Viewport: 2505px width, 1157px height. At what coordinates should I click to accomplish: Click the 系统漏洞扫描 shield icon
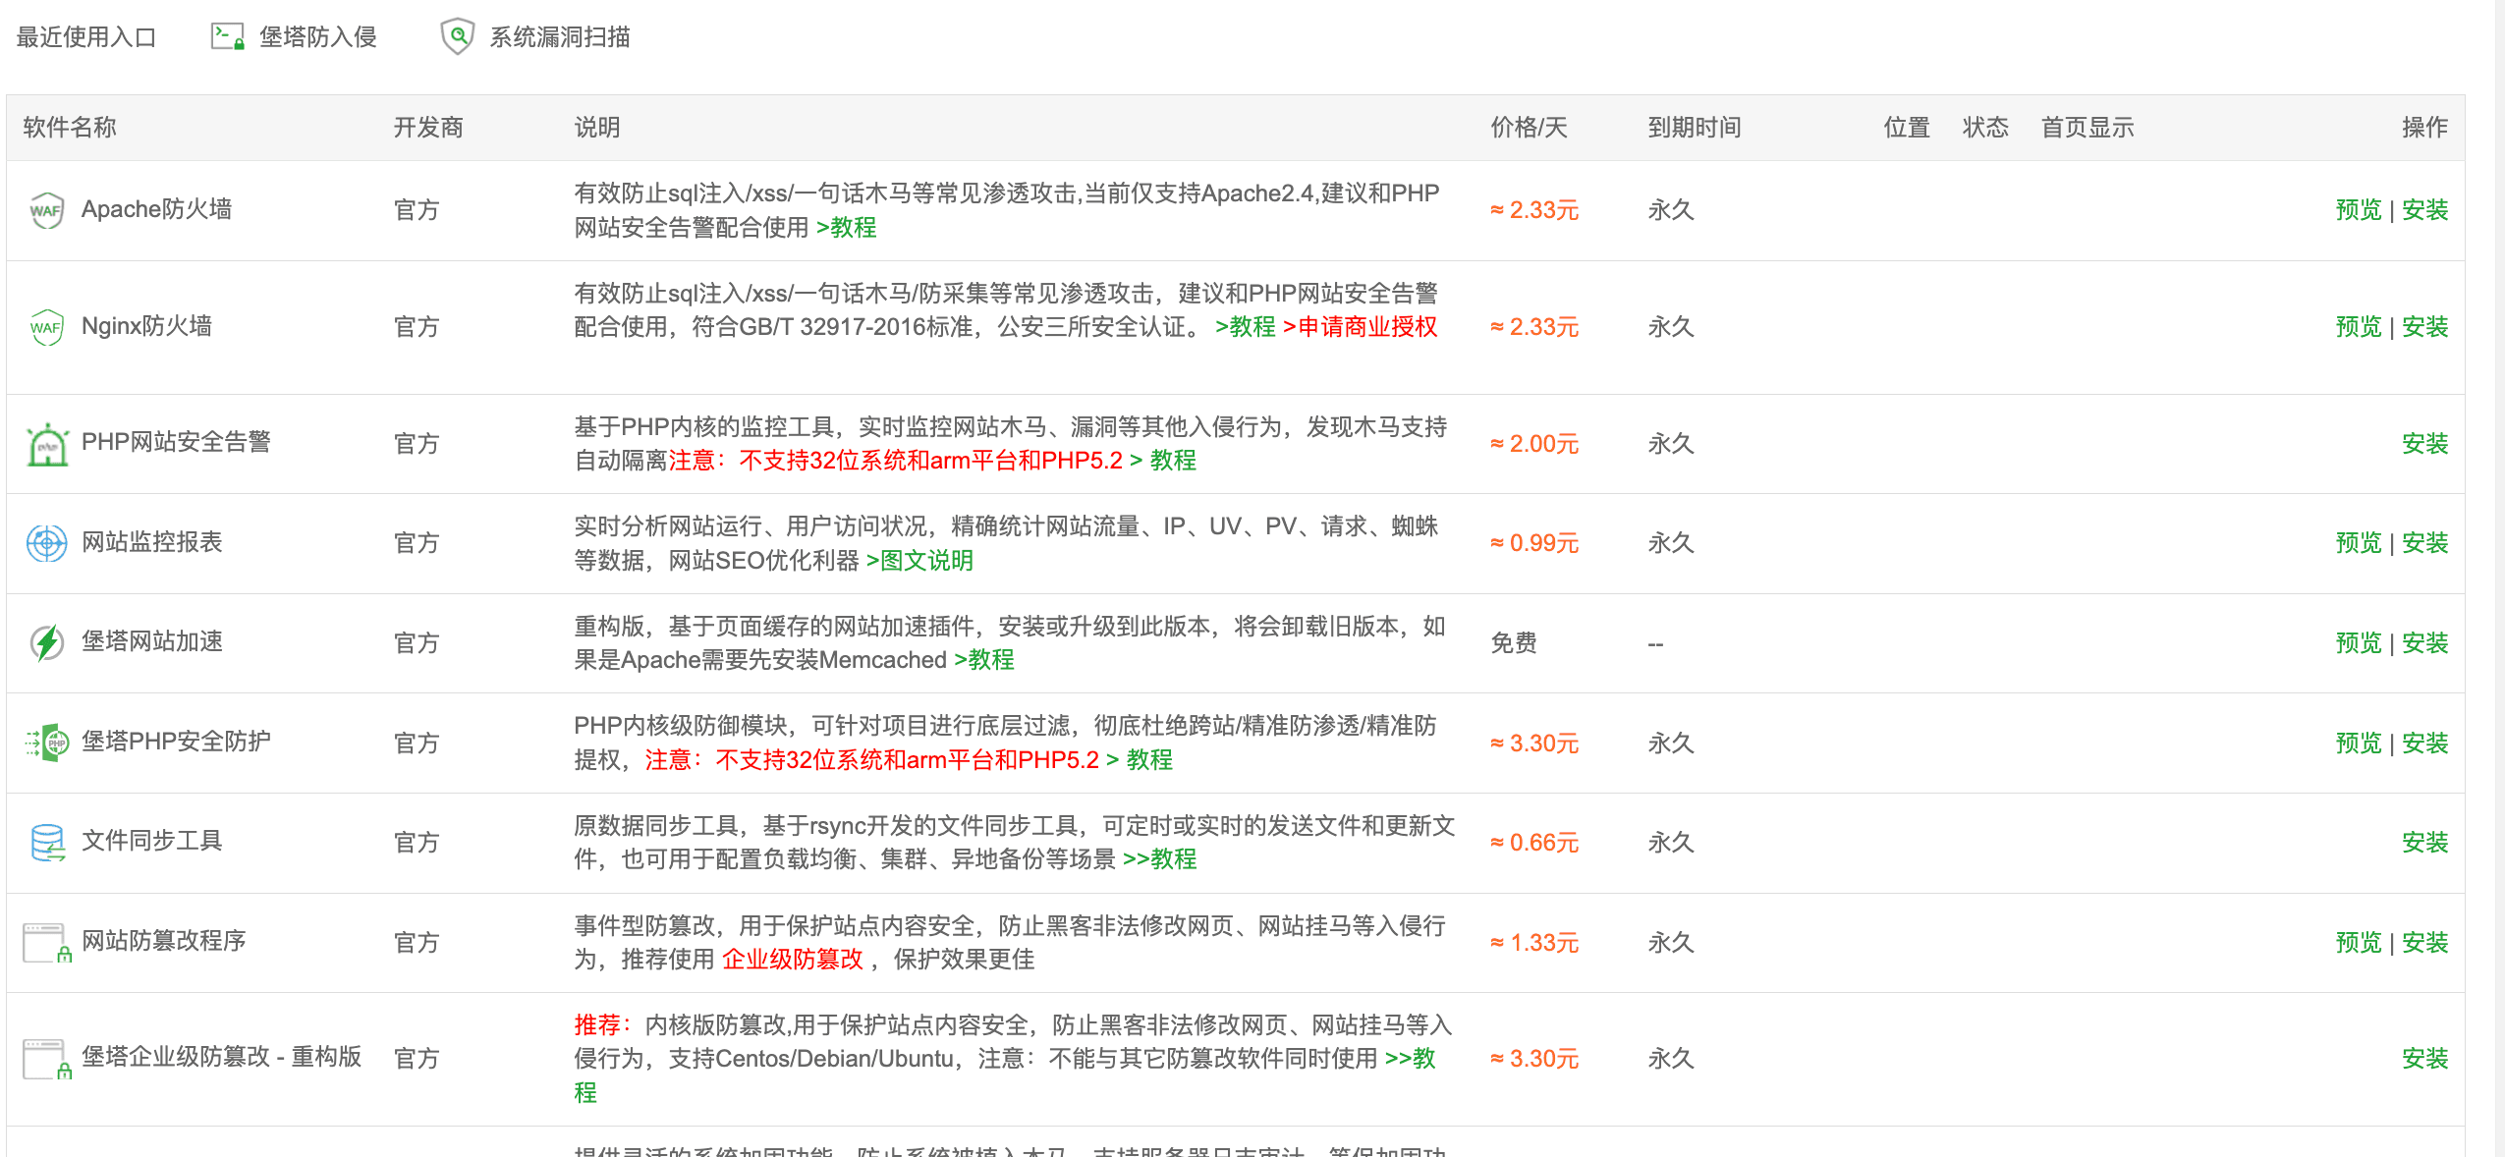(457, 36)
